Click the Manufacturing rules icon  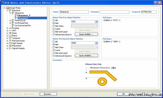[x=10, y=41]
